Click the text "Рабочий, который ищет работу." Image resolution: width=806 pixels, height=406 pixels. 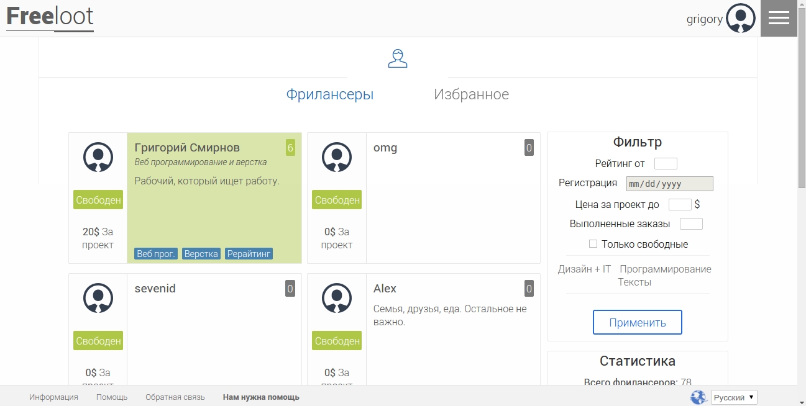click(x=207, y=181)
